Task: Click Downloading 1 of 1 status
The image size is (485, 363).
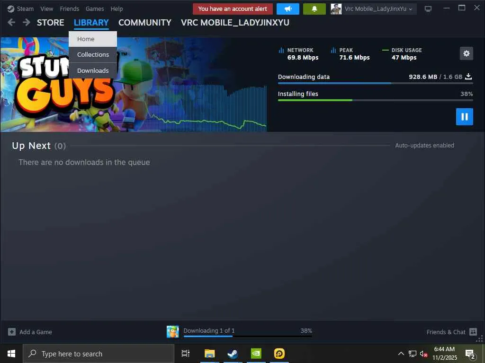Action: tap(209, 330)
